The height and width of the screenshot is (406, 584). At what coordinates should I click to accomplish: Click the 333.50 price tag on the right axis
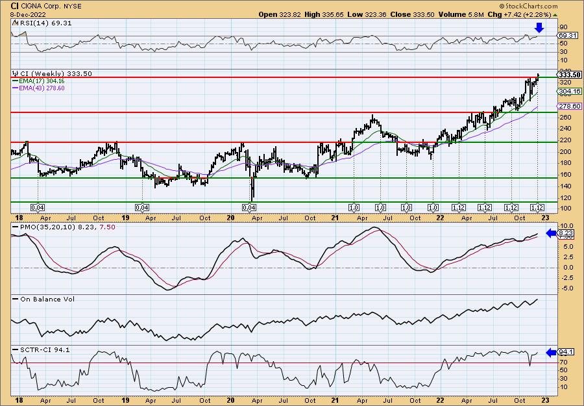pyautogui.click(x=570, y=75)
